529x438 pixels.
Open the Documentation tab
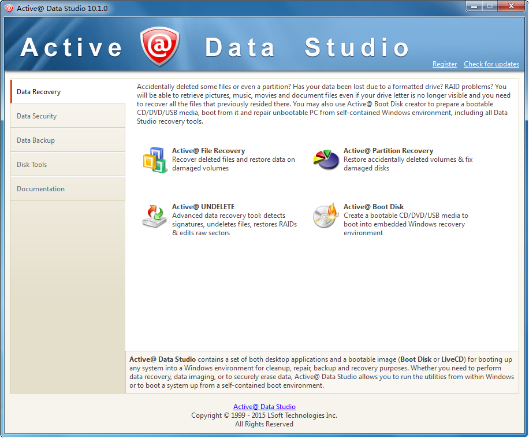[68, 188]
